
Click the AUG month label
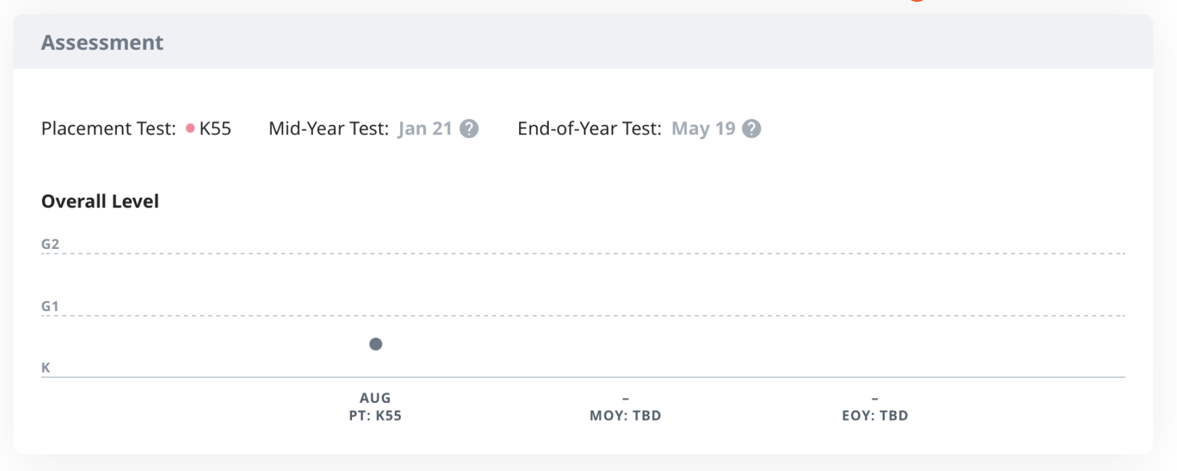[375, 398]
